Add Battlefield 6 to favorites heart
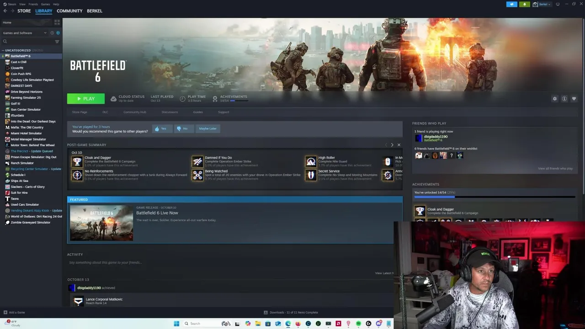The width and height of the screenshot is (585, 329). click(574, 99)
